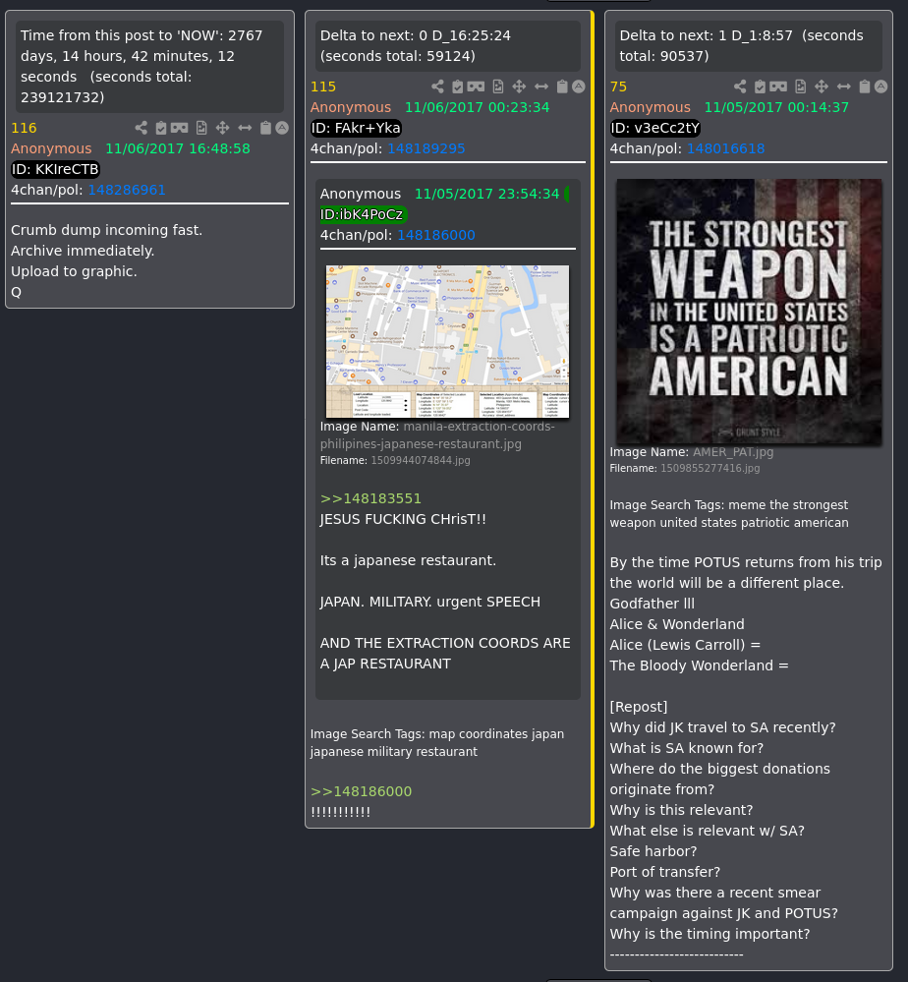Click the 'Delta to next: 1 D_1:8:57' box

click(x=749, y=46)
